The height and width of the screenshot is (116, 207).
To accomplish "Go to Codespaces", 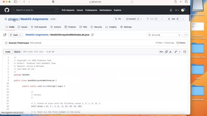I will point(91,10).
